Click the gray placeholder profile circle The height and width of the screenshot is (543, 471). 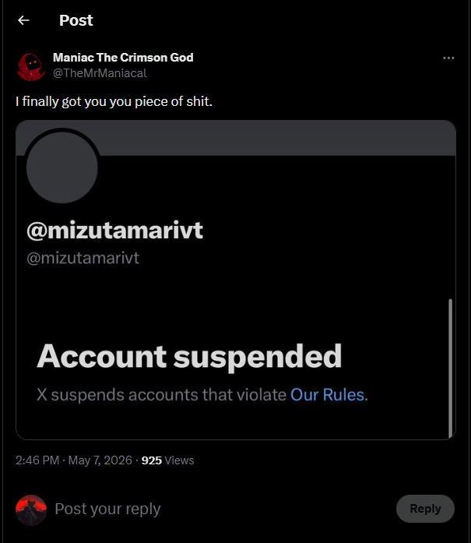click(62, 167)
